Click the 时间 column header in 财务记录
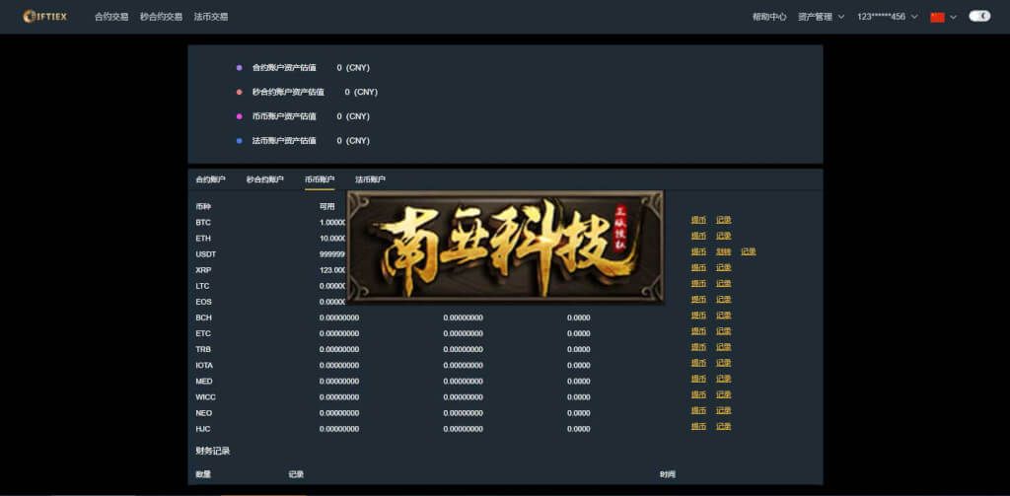Image resolution: width=1010 pixels, height=496 pixels. (x=668, y=474)
